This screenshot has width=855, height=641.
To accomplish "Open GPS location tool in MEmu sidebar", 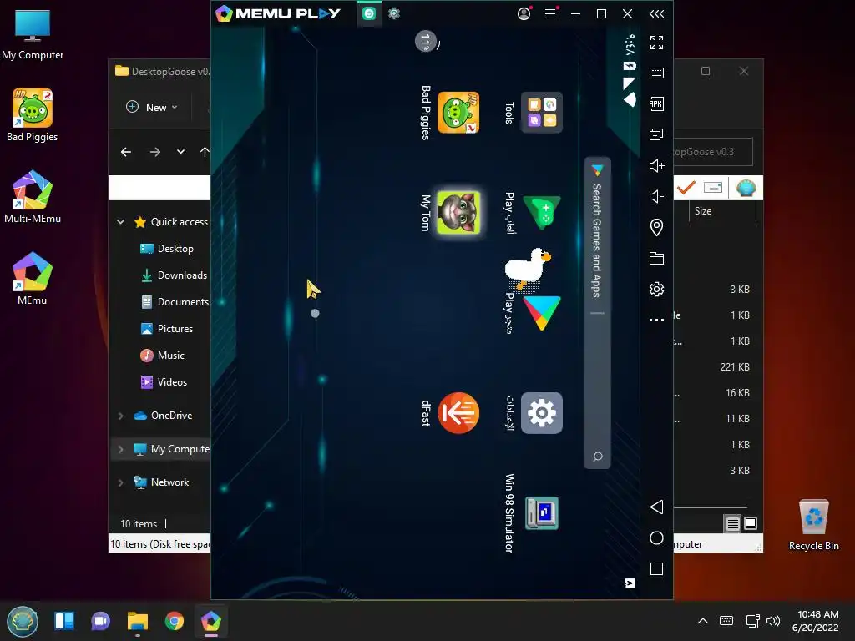I will [656, 227].
